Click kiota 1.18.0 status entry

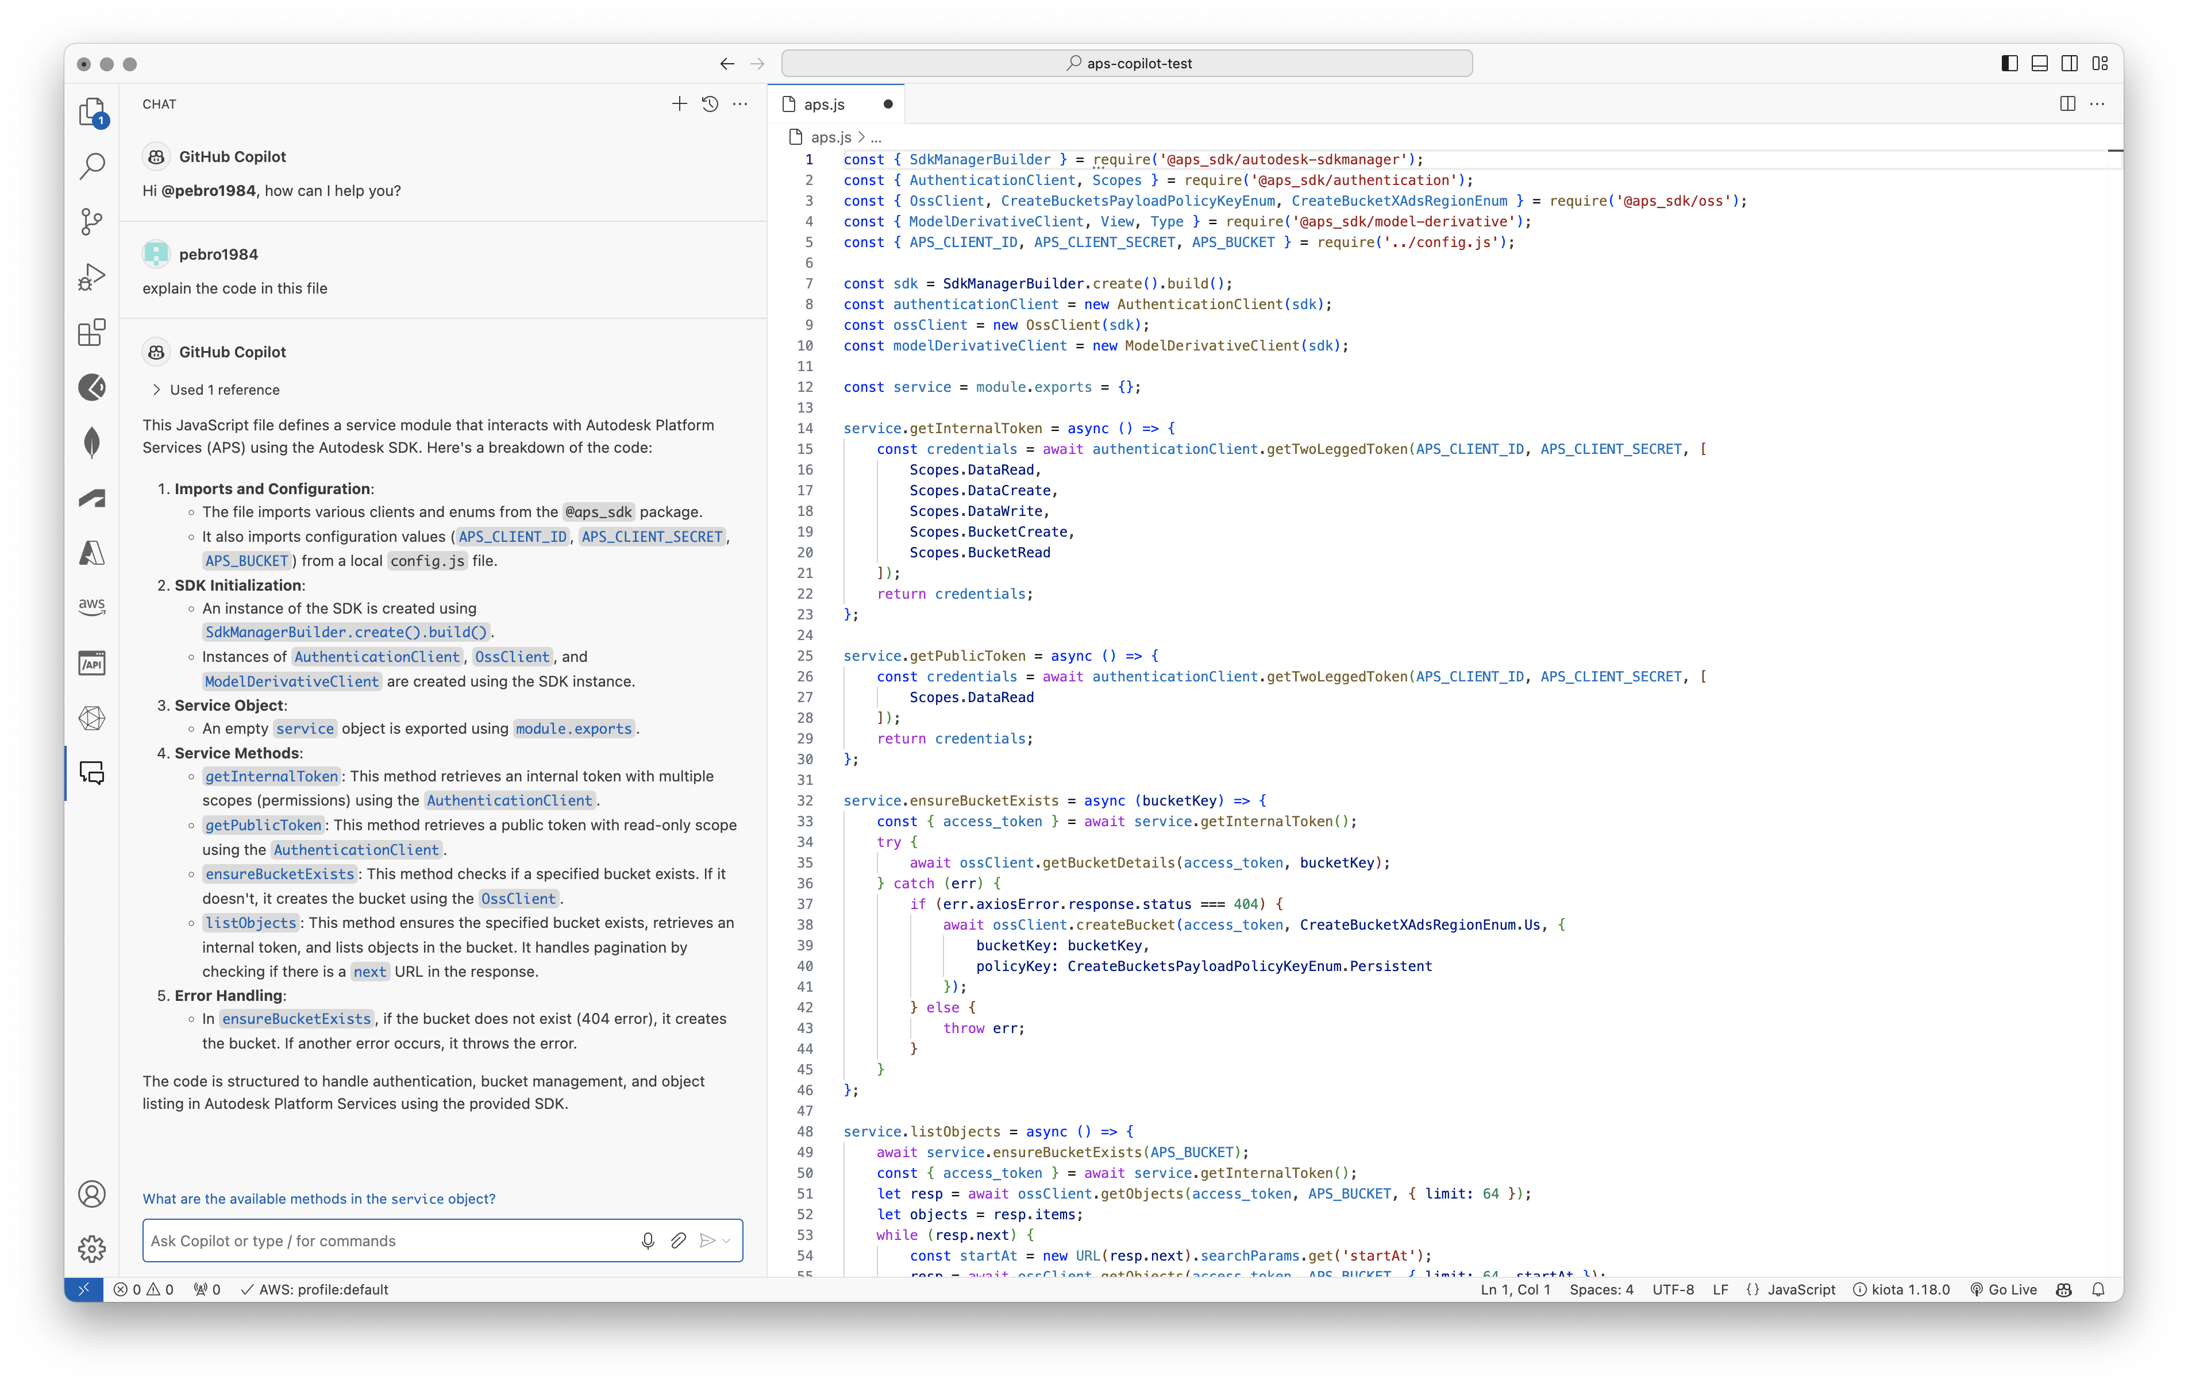1902,1290
